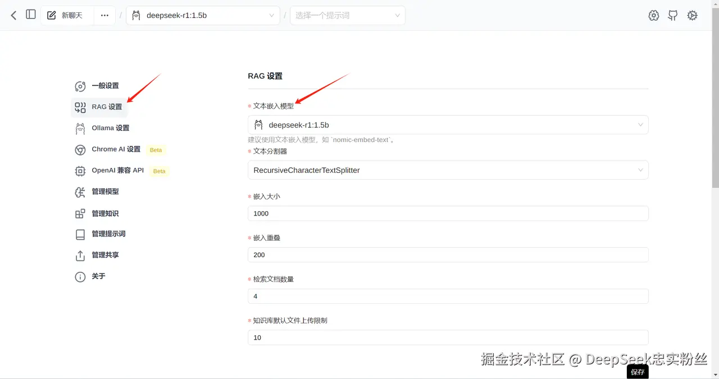Click the llama icon in header model selector
719x379 pixels.
click(x=136, y=15)
